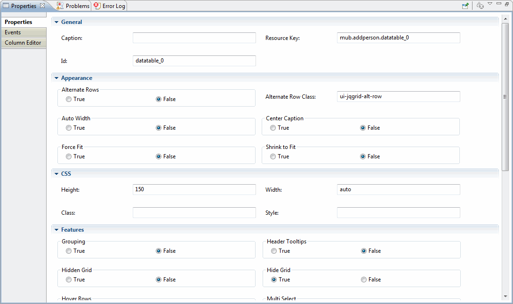This screenshot has width=513, height=304.
Task: Click the General section title
Action: (x=72, y=22)
